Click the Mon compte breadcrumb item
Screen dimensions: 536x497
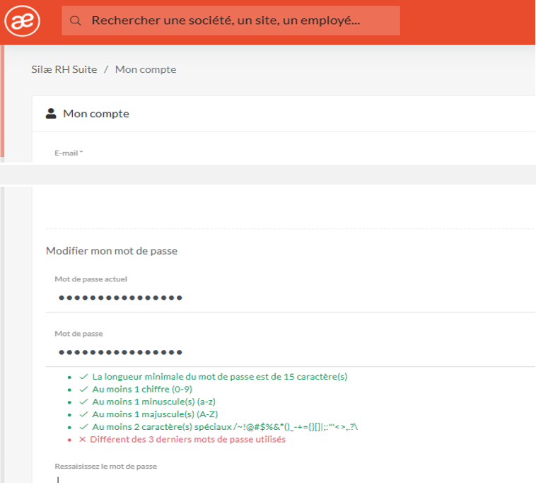click(x=146, y=69)
